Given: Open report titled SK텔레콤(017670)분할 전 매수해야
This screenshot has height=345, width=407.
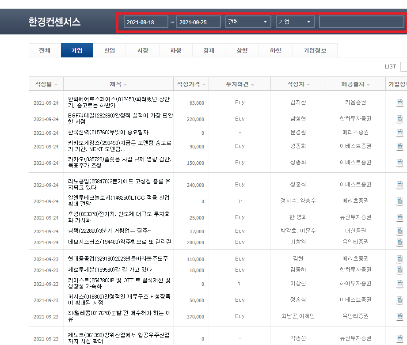Looking at the screenshot, I should (x=119, y=316).
